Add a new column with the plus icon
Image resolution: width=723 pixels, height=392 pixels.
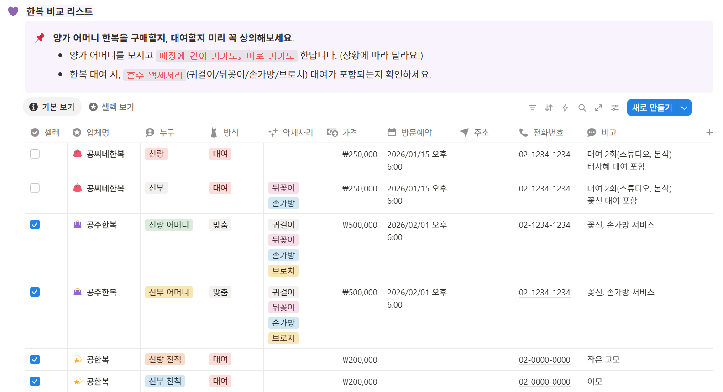coord(709,133)
